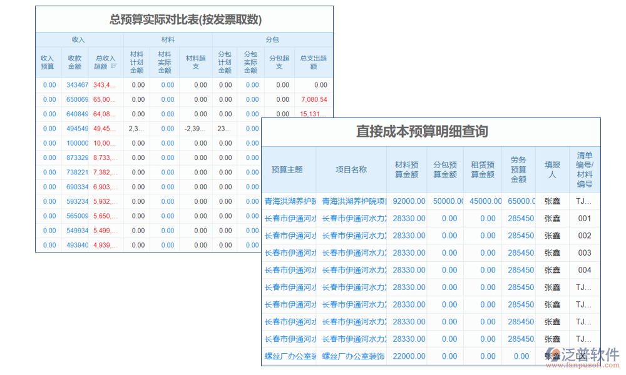Select the 收入预算 column group toggle
This screenshot has width=626, height=375.
(x=48, y=61)
